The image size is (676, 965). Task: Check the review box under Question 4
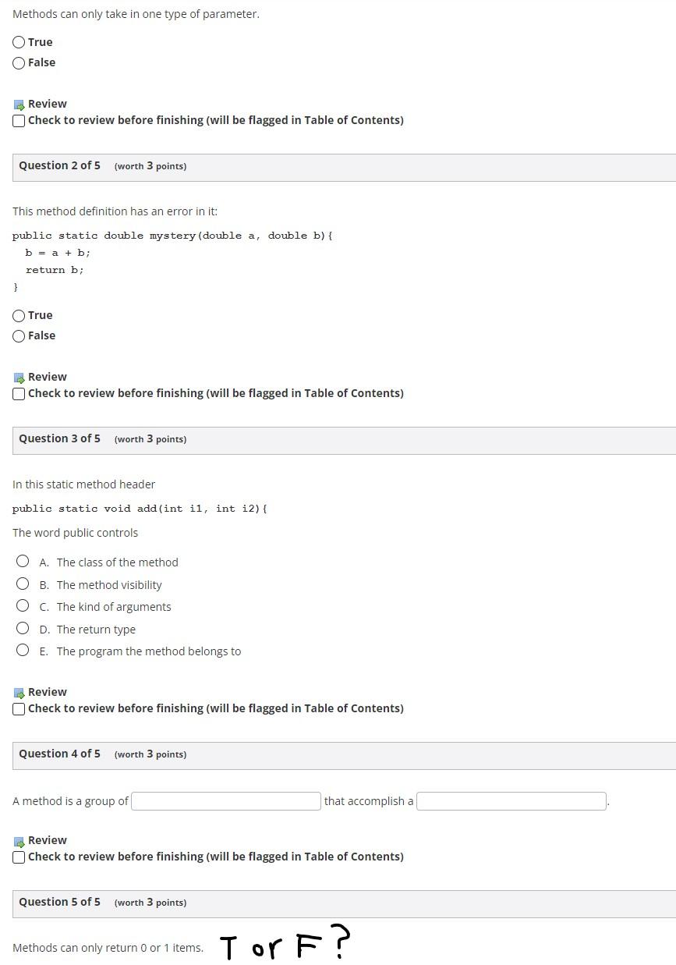[18, 857]
